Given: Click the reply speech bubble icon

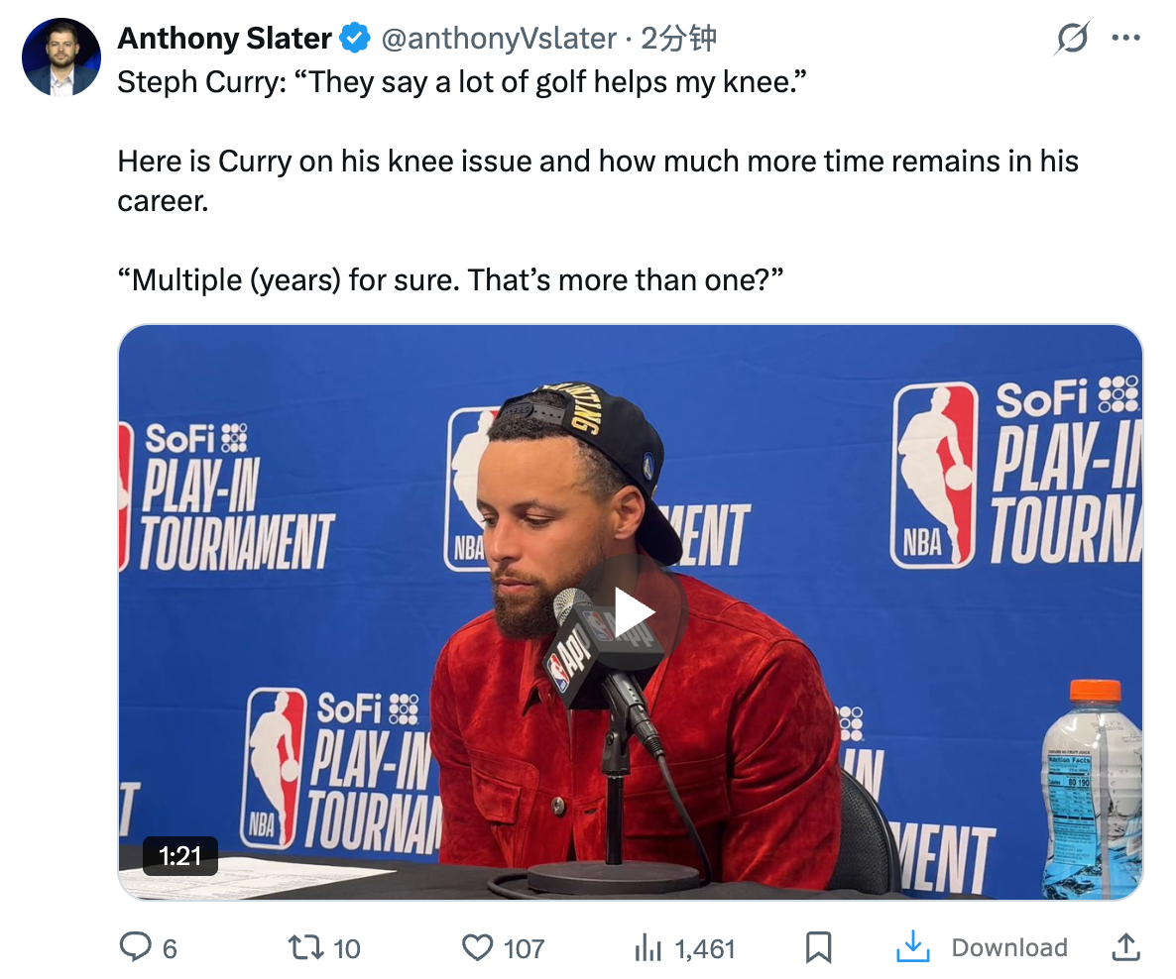Looking at the screenshot, I should [x=134, y=948].
